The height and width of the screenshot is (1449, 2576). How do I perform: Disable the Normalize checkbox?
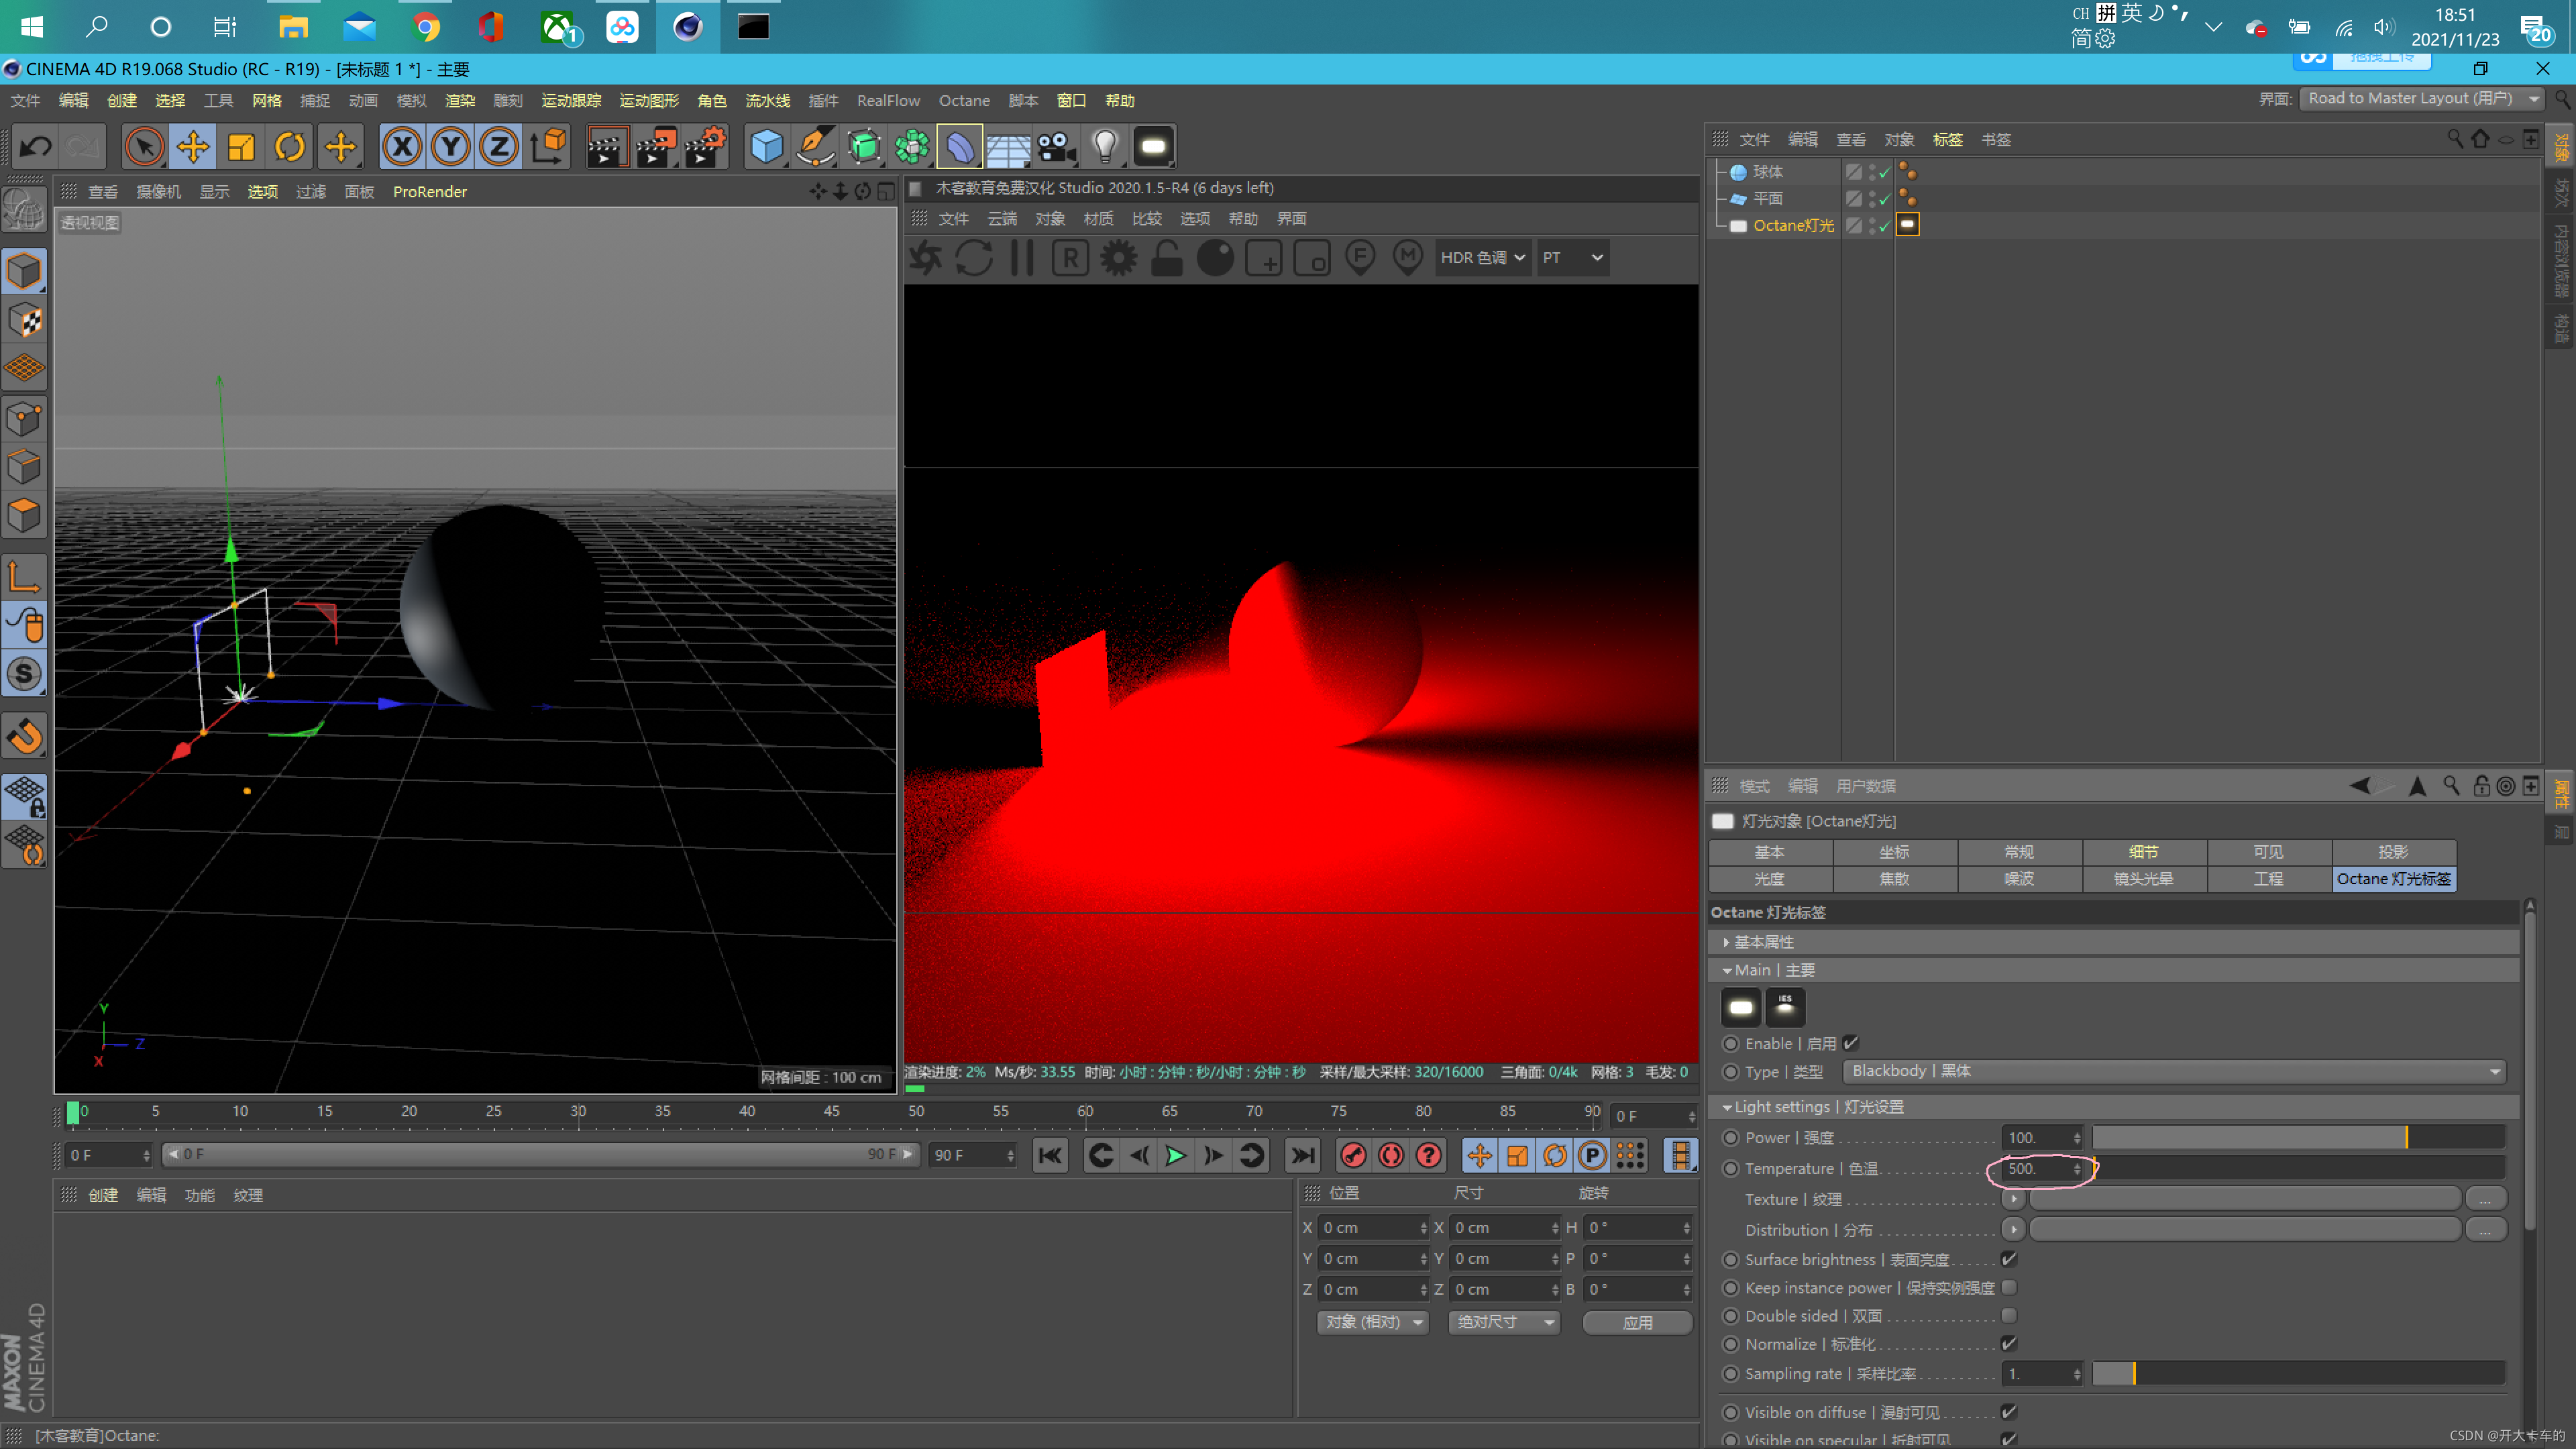pyautogui.click(x=2009, y=1343)
